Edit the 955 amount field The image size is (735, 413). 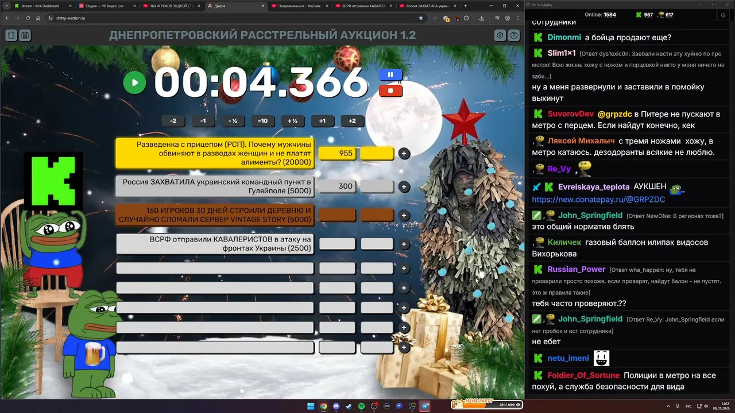coord(337,154)
